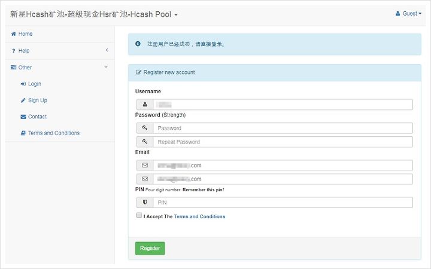Focus the Password input field

(283, 128)
